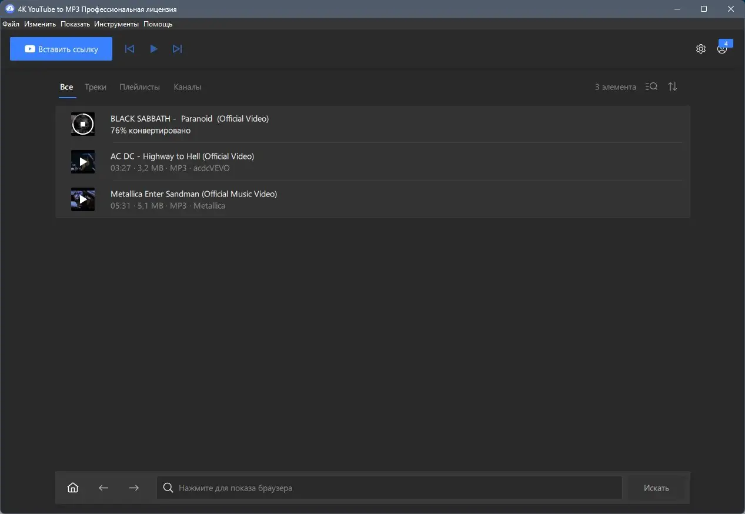Close the 4K YouTube to MP3 window

731,9
